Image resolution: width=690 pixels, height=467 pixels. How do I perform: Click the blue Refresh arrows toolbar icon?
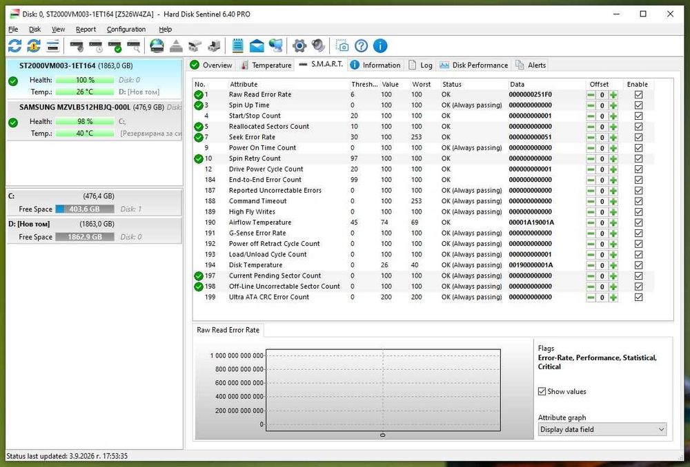pyautogui.click(x=14, y=45)
